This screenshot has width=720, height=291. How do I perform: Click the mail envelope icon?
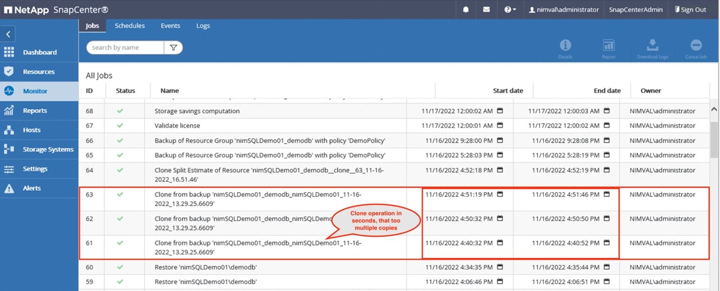[486, 9]
